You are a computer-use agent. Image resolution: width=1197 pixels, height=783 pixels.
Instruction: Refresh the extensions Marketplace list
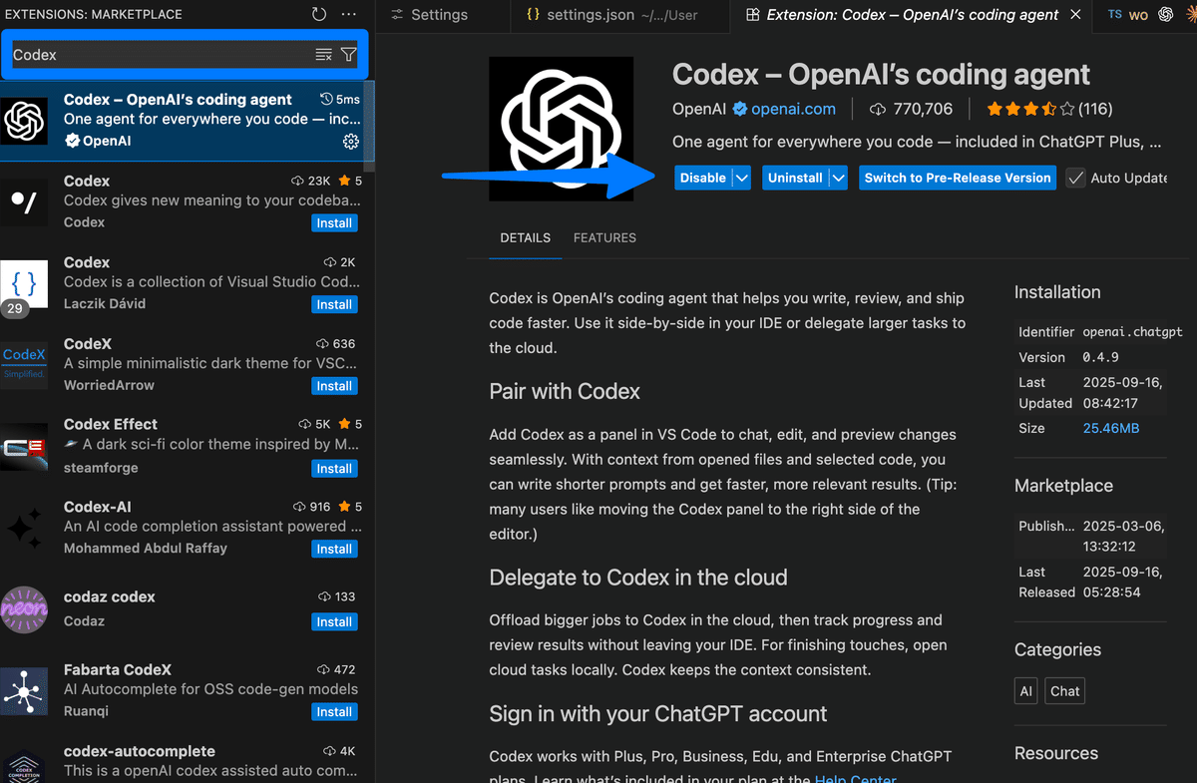click(x=317, y=14)
